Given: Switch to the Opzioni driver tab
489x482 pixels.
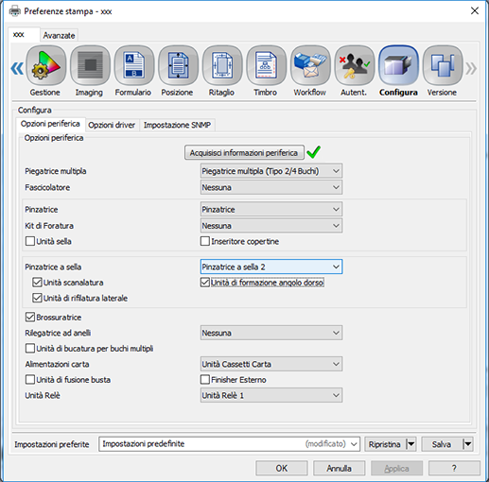Looking at the screenshot, I should 112,125.
